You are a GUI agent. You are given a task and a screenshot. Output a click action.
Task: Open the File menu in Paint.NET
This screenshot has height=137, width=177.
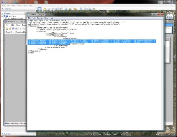click(7, 25)
